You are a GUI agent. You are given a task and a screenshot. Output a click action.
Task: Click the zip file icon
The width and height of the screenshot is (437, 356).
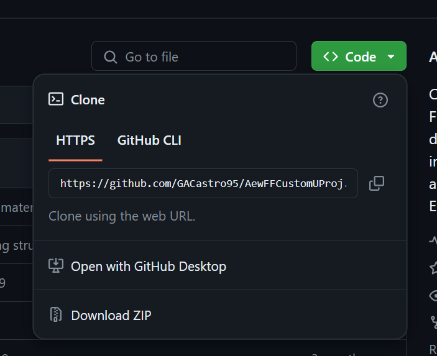pos(56,314)
